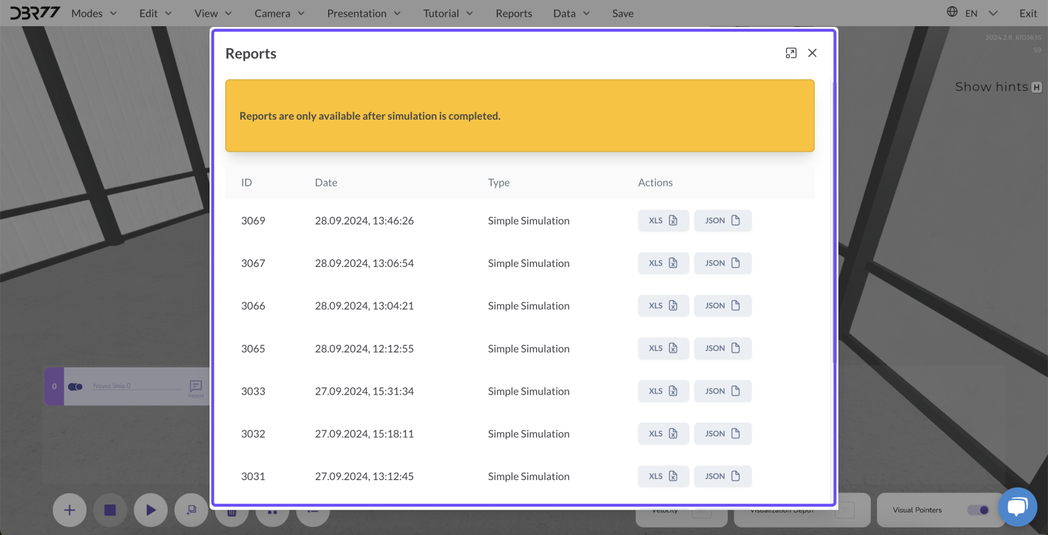Click Save in the top menu
This screenshot has width=1048, height=535.
tap(623, 13)
